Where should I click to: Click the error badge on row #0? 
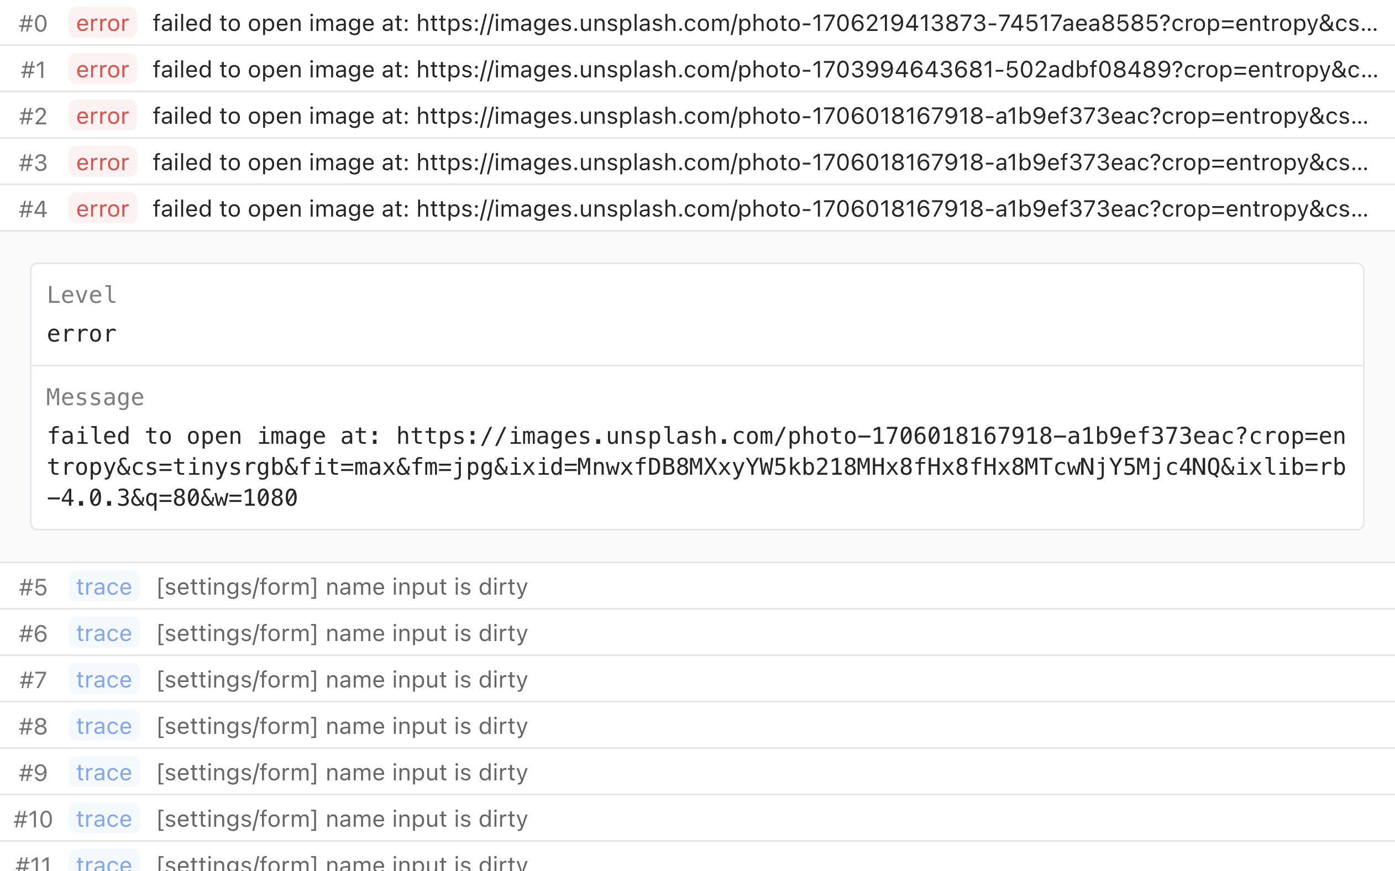point(102,23)
